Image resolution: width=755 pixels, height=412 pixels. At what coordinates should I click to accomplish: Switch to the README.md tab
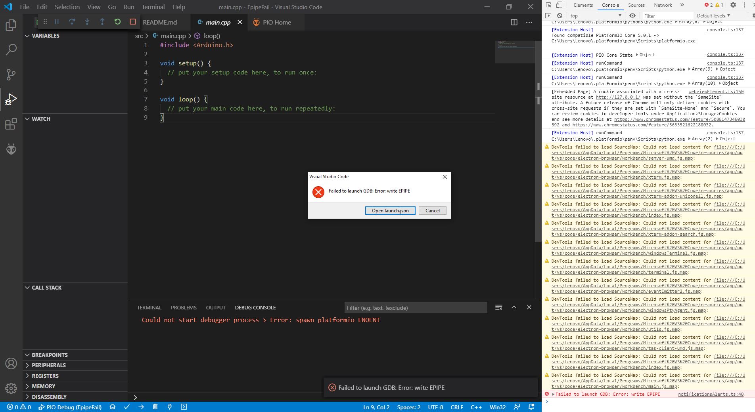pos(160,22)
